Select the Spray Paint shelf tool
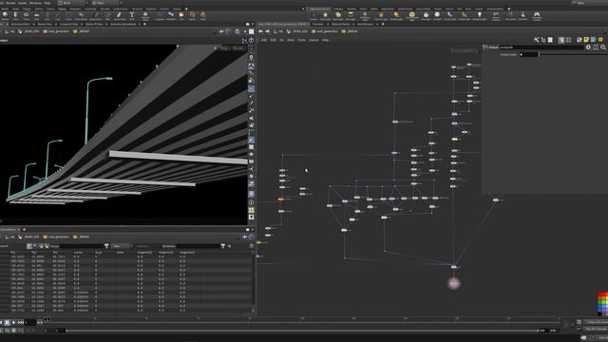The height and width of the screenshot is (342, 608). tap(120, 15)
